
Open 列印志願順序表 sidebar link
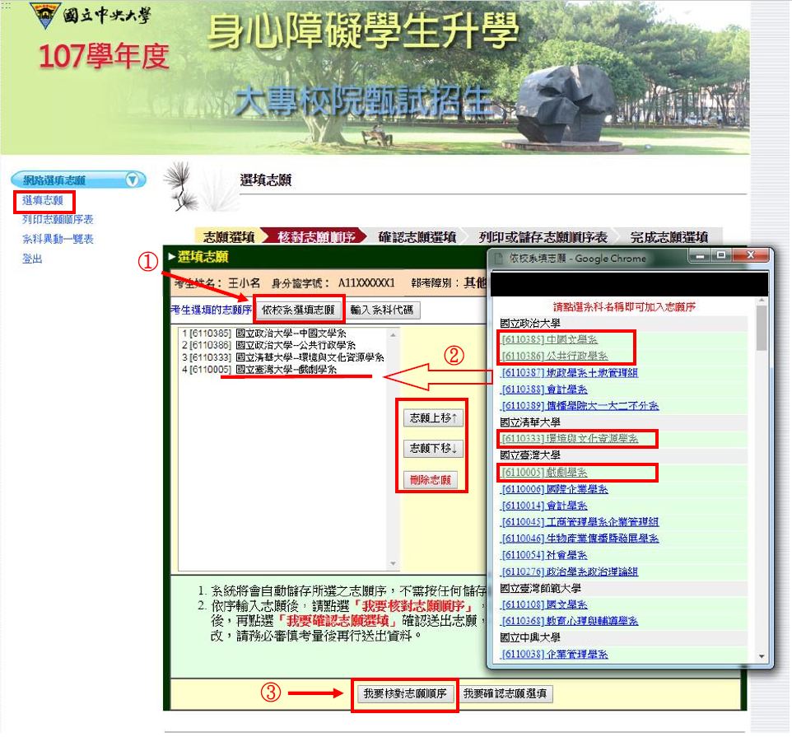click(58, 219)
